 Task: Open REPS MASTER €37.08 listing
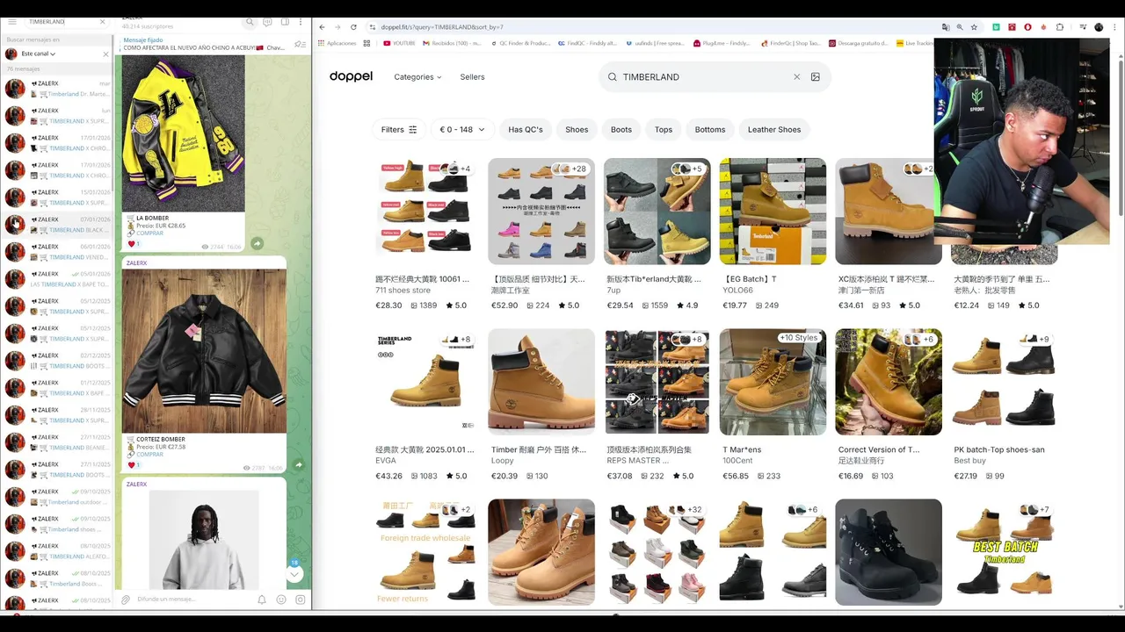point(657,382)
